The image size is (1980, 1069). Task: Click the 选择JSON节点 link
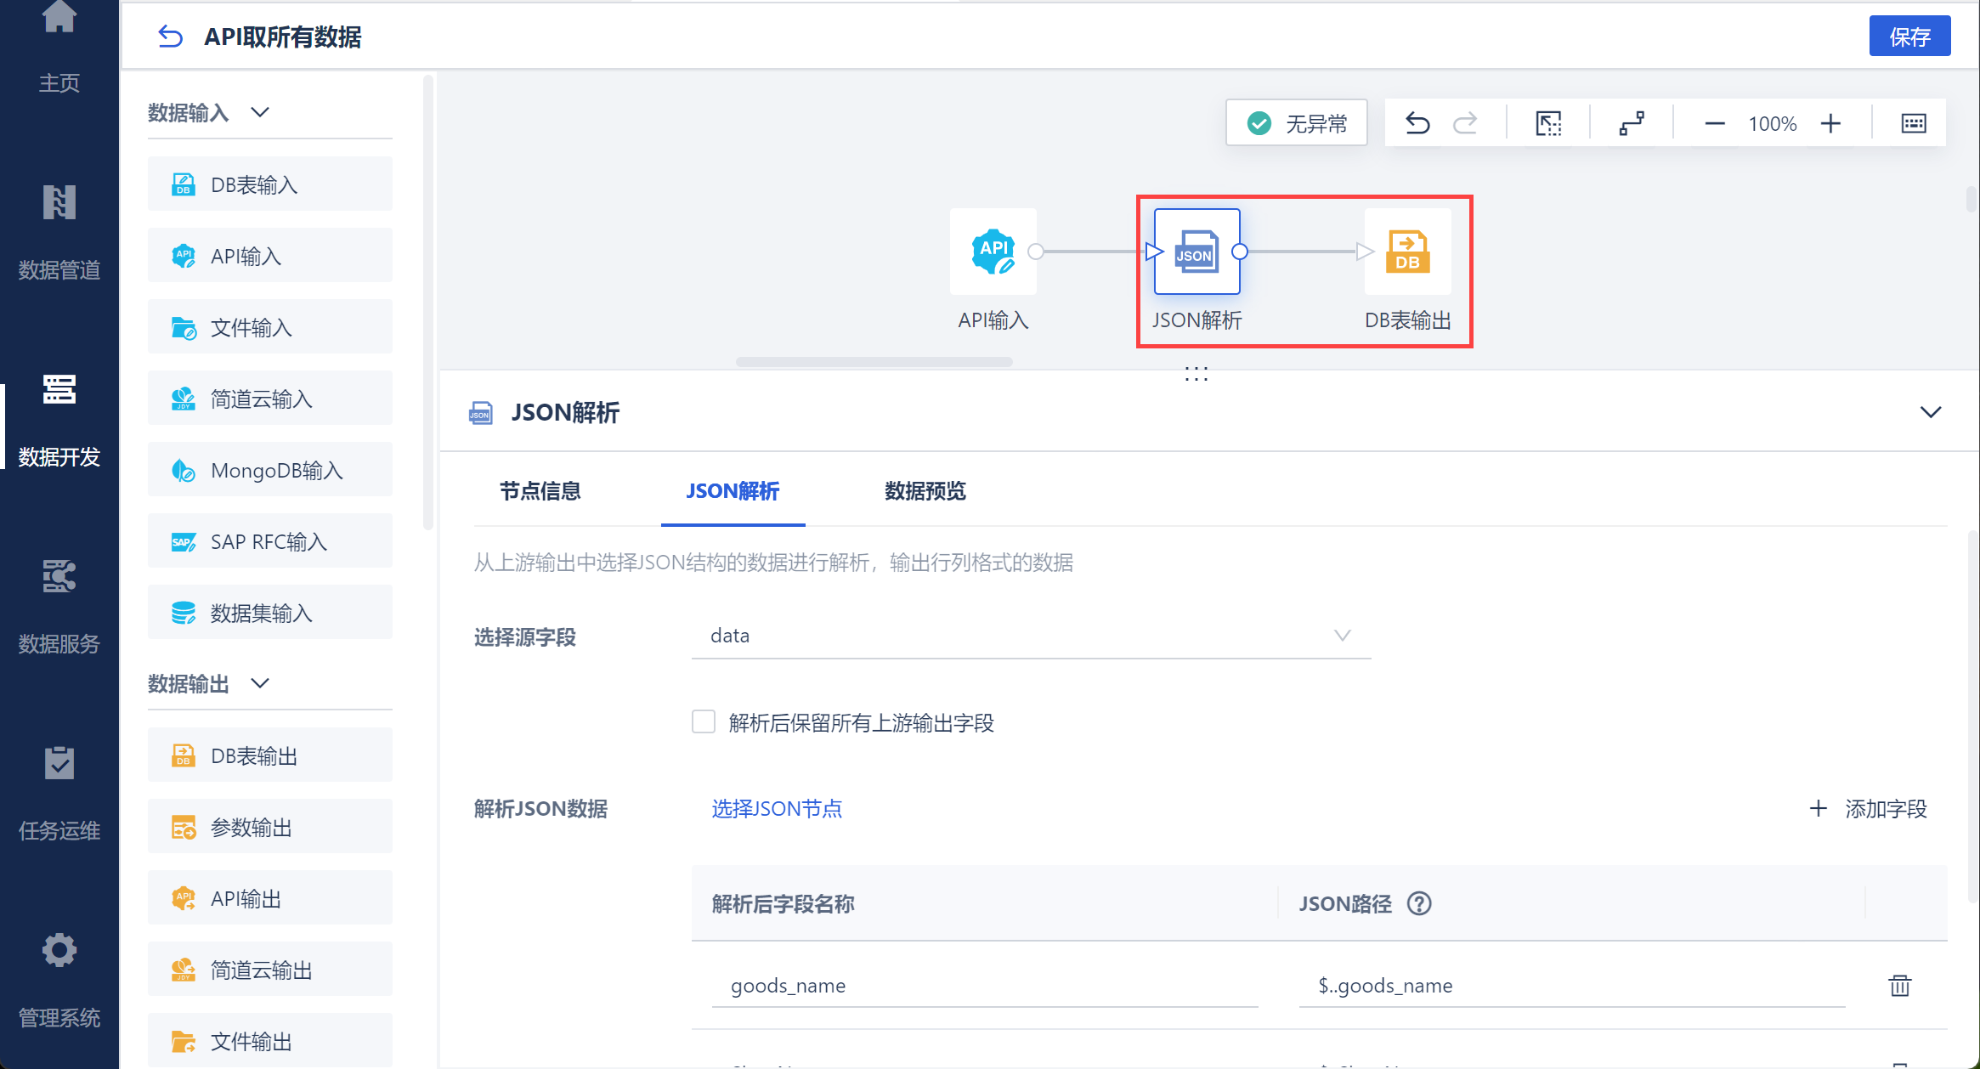point(777,808)
